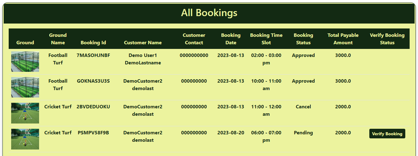The height and width of the screenshot is (156, 418).
Task: Click amount 2000.0 in 2BVDEDUOKU row
Action: (343, 107)
